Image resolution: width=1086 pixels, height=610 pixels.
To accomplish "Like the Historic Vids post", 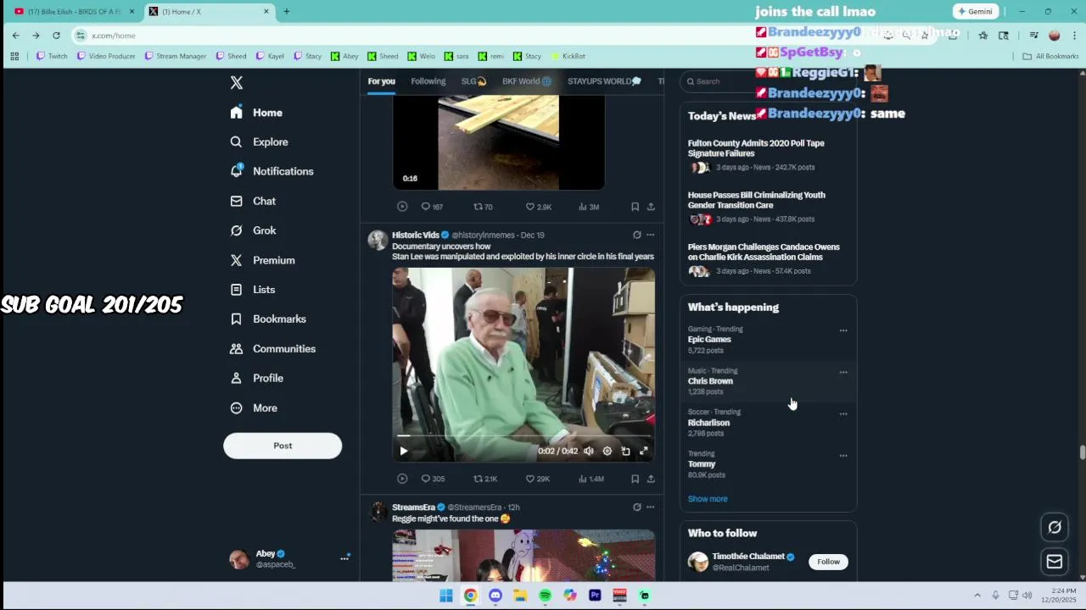I will click(537, 479).
